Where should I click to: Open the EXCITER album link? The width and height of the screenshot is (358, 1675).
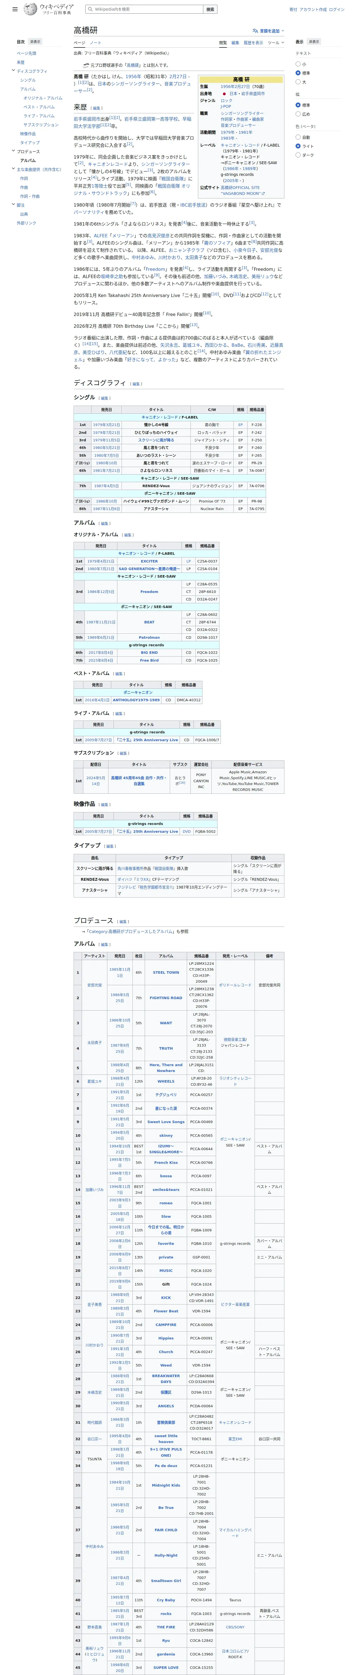coord(149,561)
